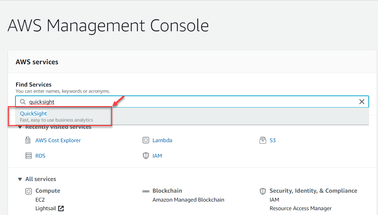Open Amazon Managed Blockchain
Screen dimensions: 378x215
[188, 200]
